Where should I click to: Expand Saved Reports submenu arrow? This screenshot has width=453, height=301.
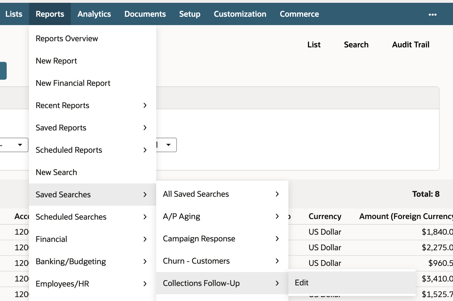[145, 128]
